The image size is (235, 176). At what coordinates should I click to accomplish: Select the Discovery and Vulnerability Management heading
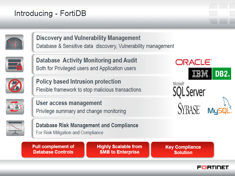click(88, 38)
